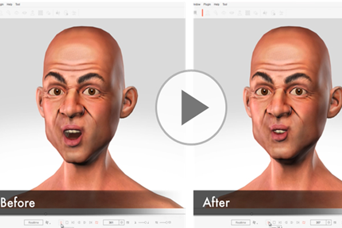This screenshot has width=342, height=228.
Task: Open the Realtime mode dropdown in After panel
Action: click(241, 222)
